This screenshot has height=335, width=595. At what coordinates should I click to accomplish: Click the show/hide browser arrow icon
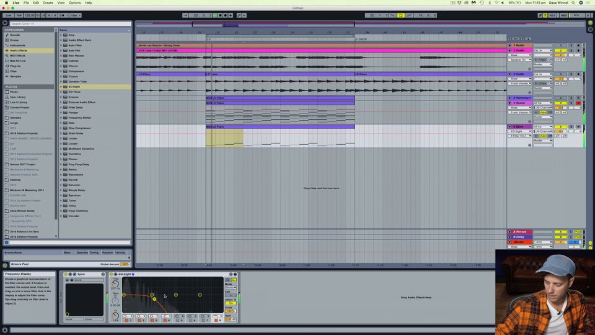pos(5,23)
